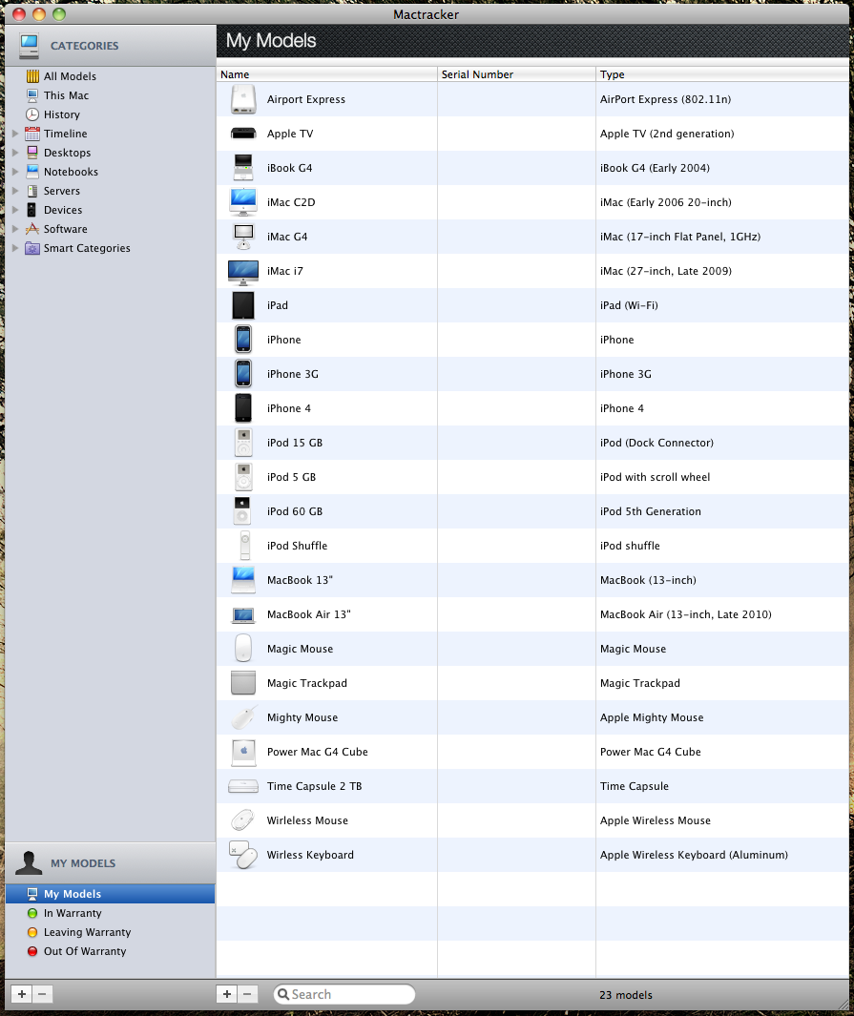Click the iMac C2D icon

point(243,202)
